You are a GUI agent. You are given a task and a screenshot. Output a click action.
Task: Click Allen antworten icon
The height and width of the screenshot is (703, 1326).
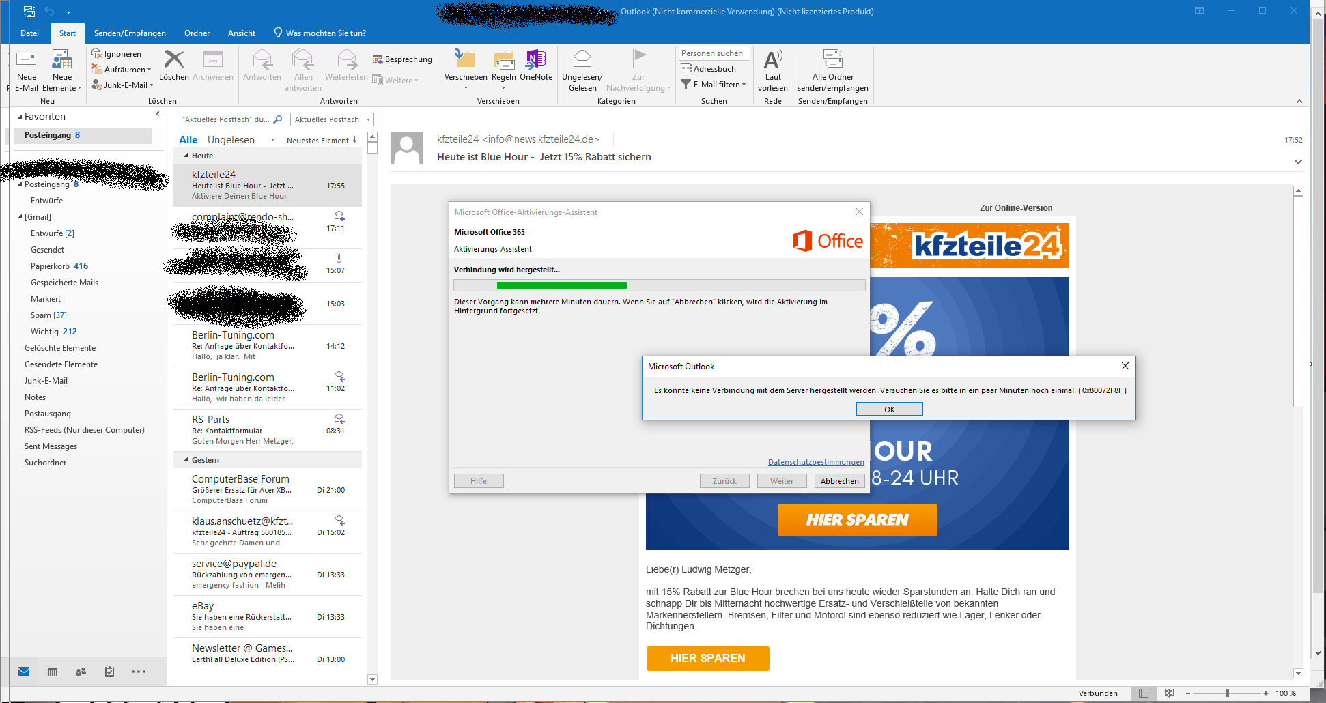pos(303,59)
